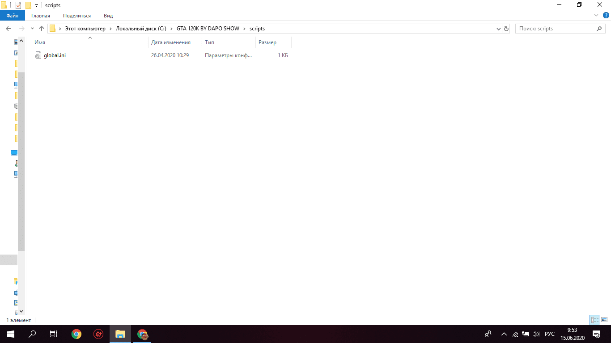The height and width of the screenshot is (343, 611).
Task: Click the Properties quick access icon
Action: (x=18, y=5)
